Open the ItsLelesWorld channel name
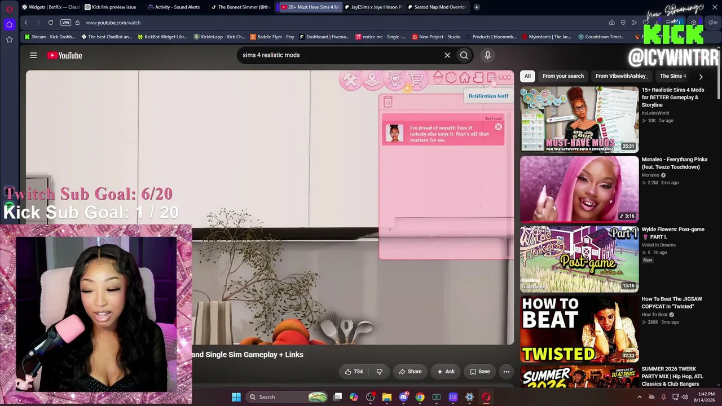 (655, 113)
